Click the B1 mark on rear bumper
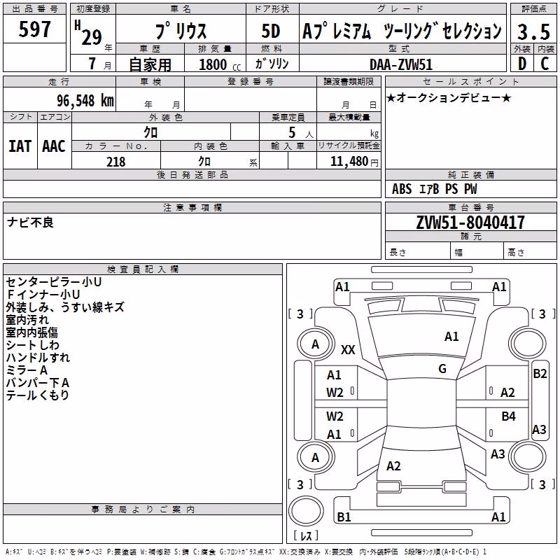Screen dimensions: 560x560 pyautogui.click(x=344, y=517)
